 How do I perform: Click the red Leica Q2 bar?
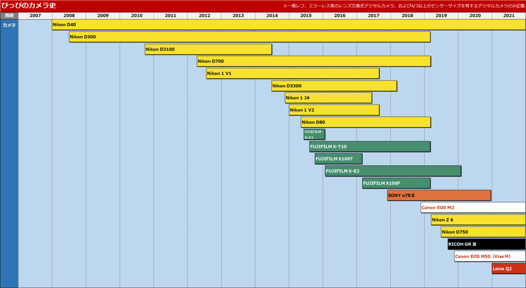509,268
